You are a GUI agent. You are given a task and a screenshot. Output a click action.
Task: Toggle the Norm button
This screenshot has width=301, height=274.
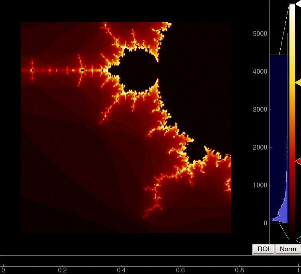point(288,249)
